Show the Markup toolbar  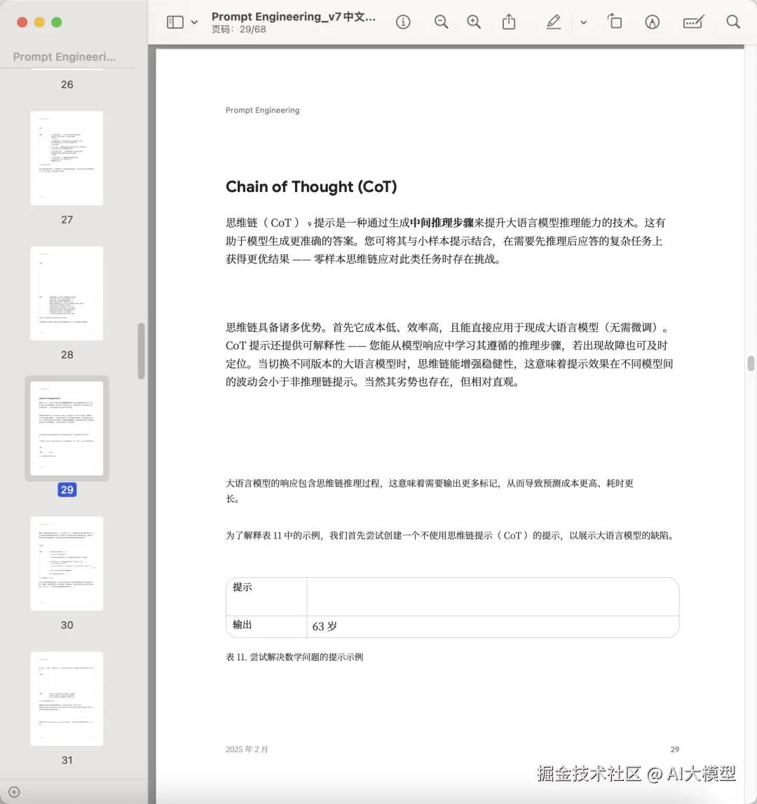tap(653, 22)
